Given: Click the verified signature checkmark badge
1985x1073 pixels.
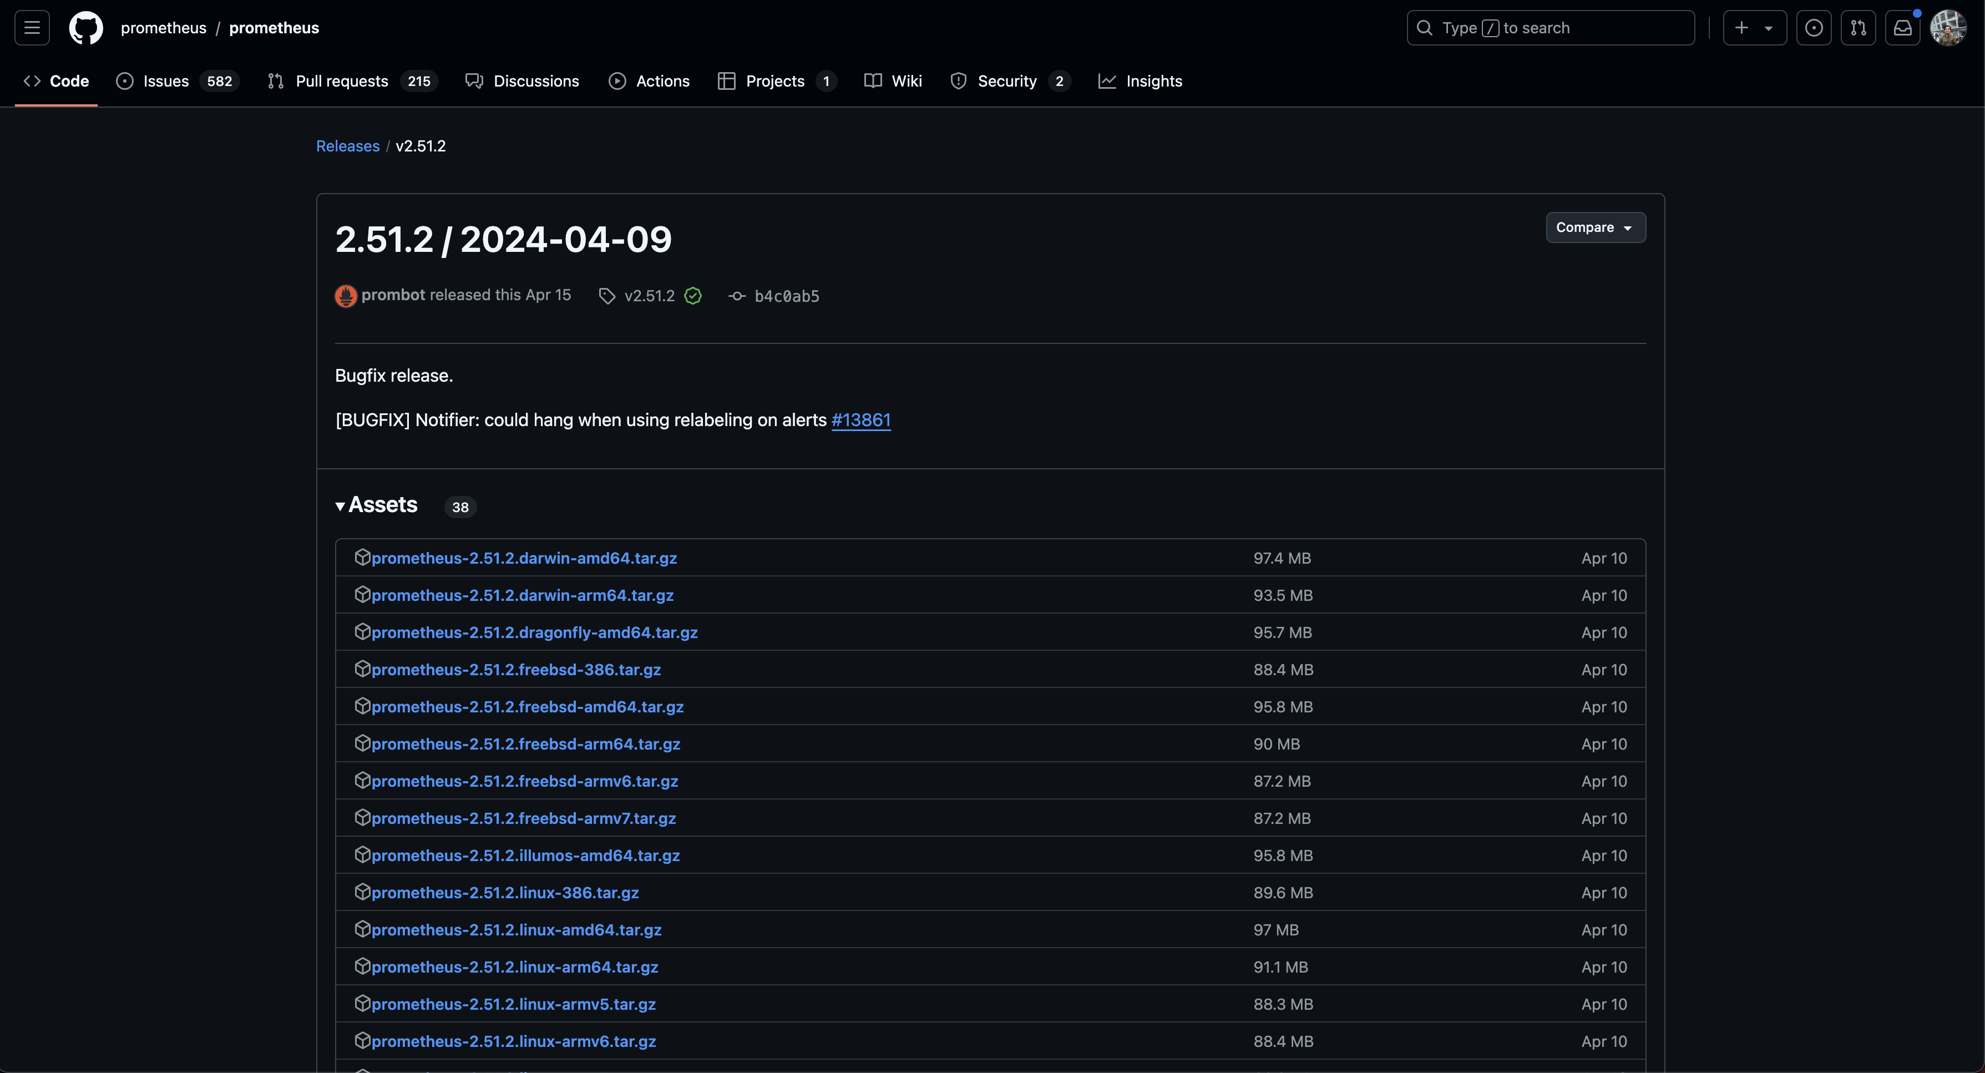Looking at the screenshot, I should [x=693, y=296].
